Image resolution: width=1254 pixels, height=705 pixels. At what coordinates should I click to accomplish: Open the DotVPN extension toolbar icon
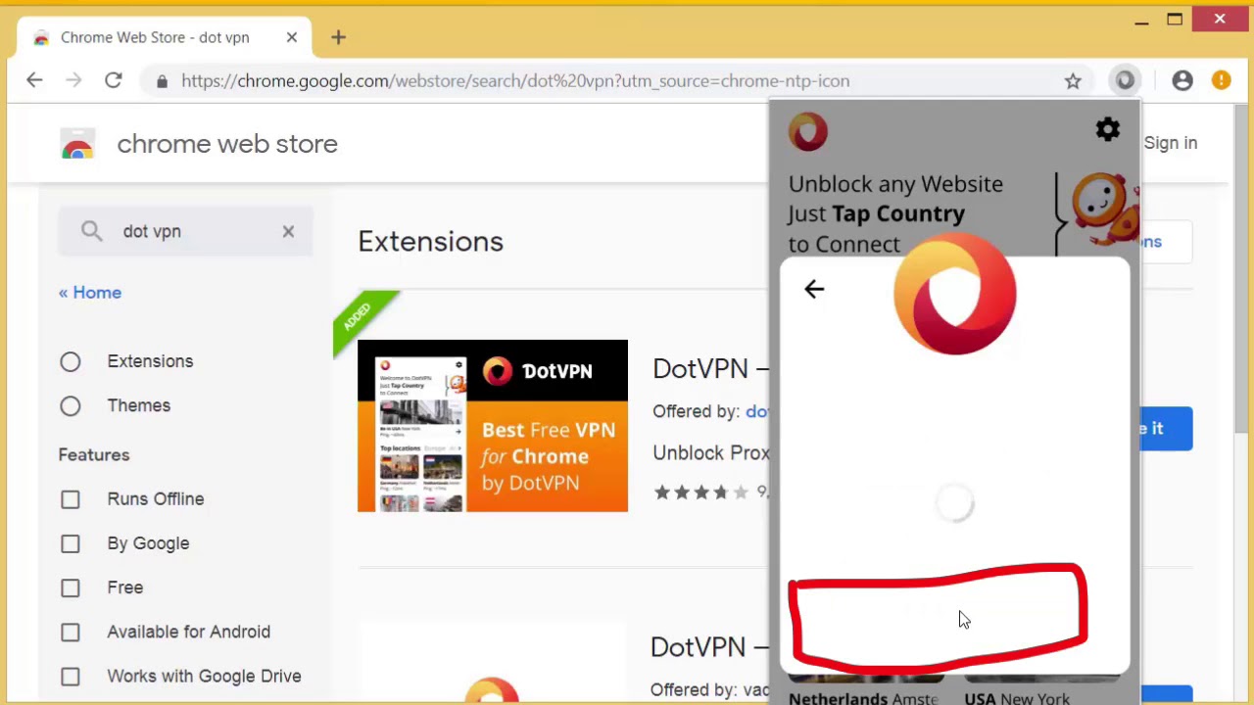(1125, 80)
